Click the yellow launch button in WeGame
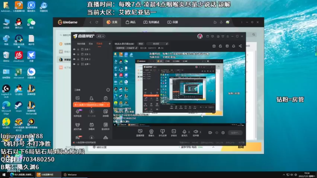The image size is (317, 178). 241,147
